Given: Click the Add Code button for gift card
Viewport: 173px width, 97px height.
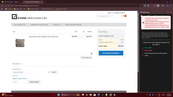Looking at the screenshot, I should pos(54,72).
